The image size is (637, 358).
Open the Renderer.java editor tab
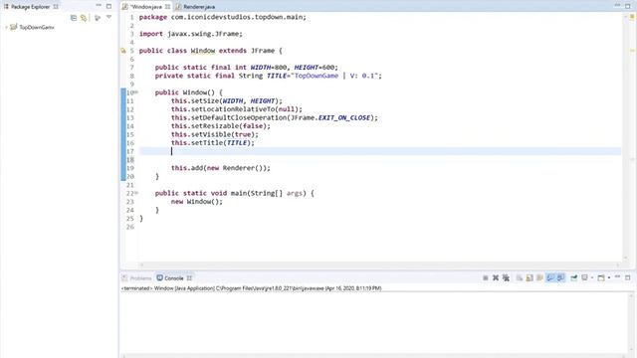(x=199, y=7)
